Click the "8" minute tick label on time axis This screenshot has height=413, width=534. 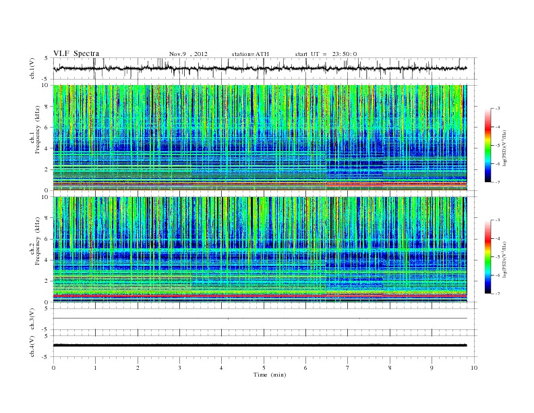(x=390, y=368)
